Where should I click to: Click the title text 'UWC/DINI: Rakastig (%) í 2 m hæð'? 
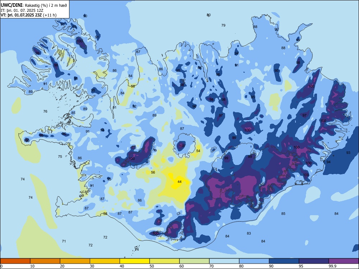click(x=34, y=5)
